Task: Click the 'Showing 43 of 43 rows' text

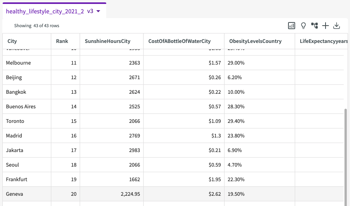Action: click(x=37, y=26)
